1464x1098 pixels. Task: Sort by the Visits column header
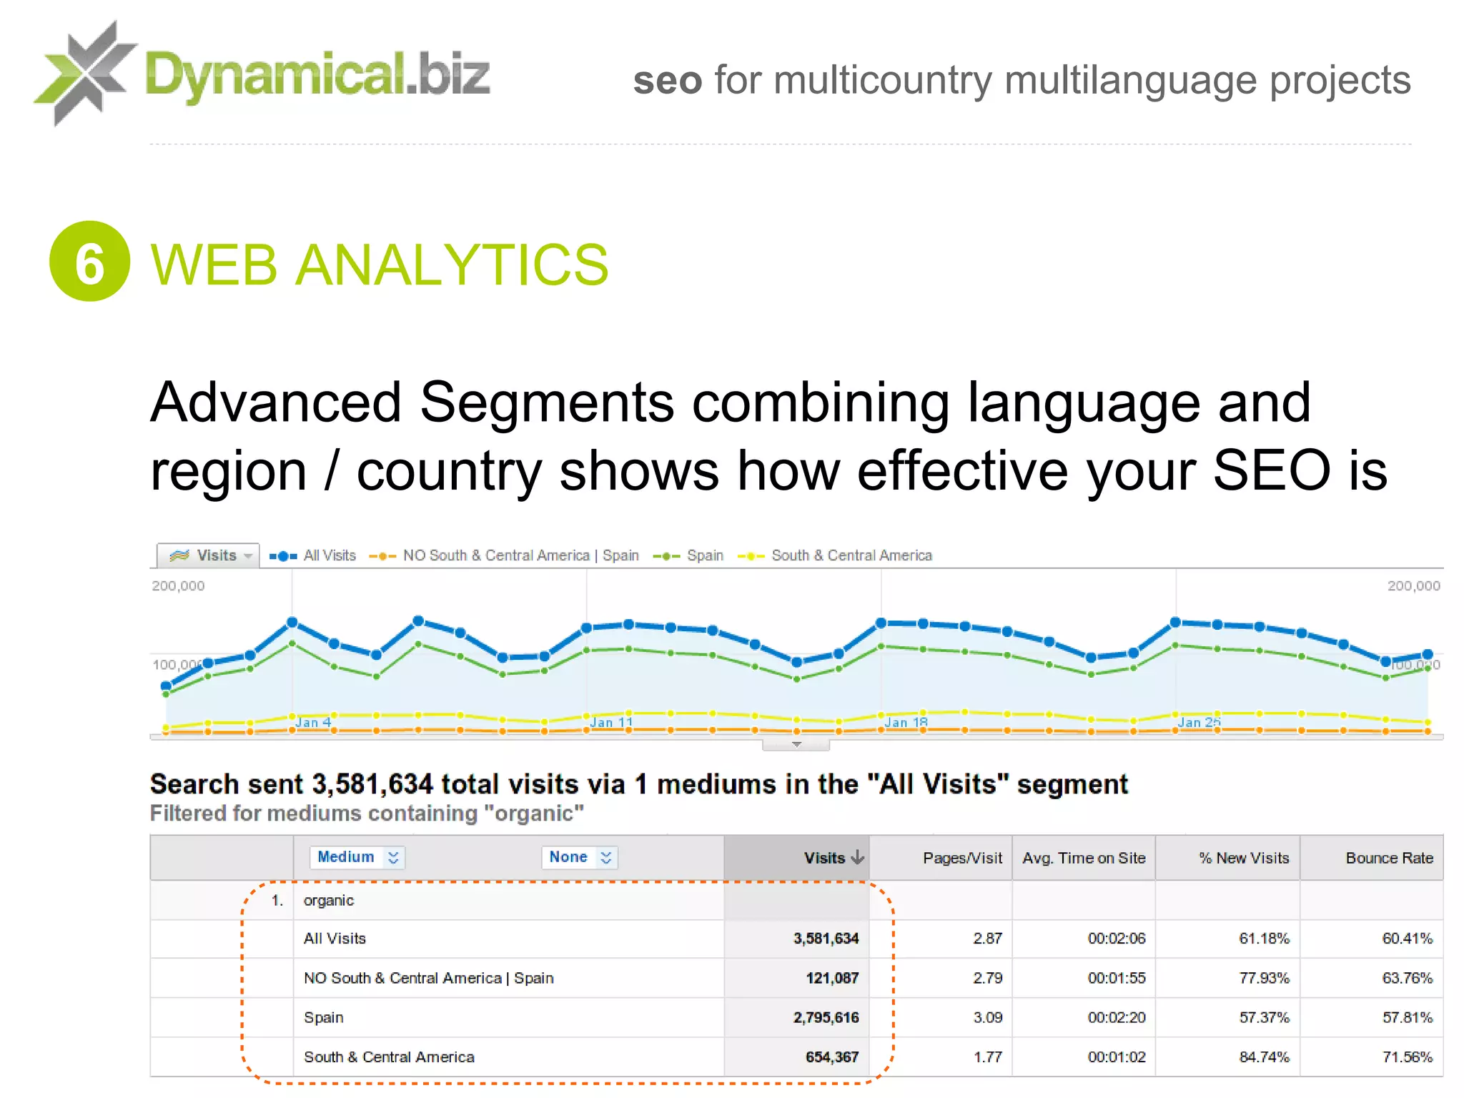pyautogui.click(x=796, y=858)
